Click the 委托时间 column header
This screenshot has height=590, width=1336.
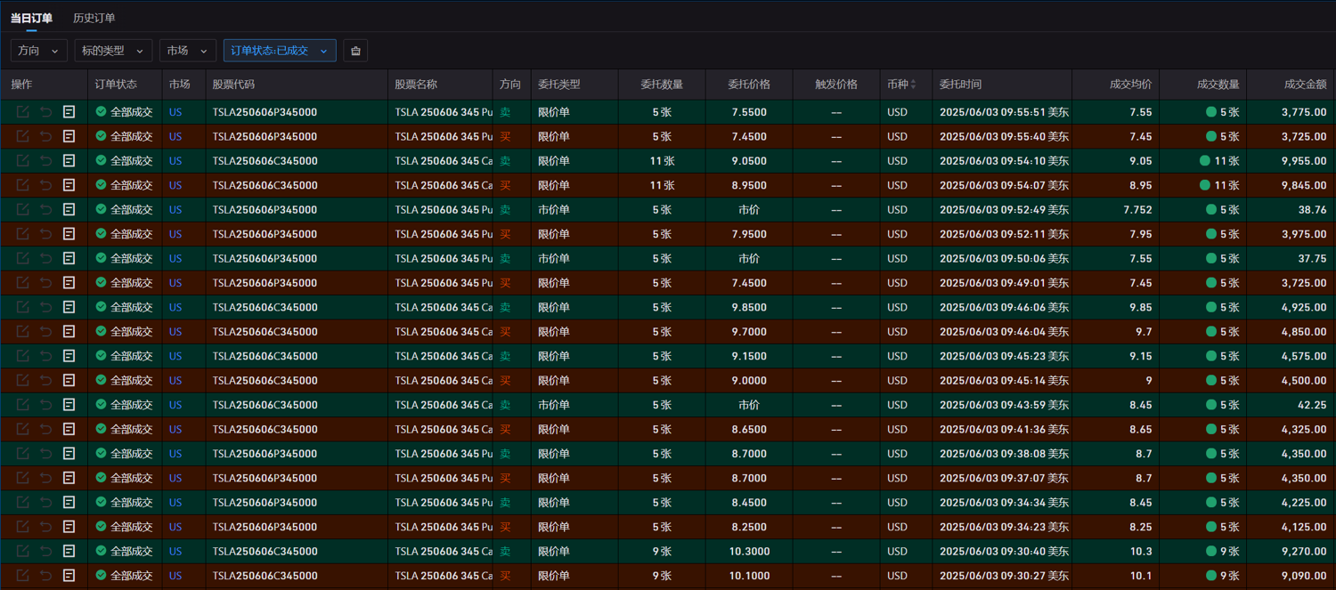[x=960, y=85]
